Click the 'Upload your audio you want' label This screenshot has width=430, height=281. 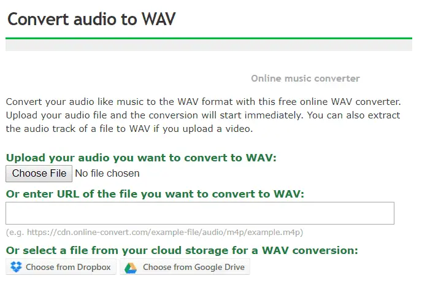pyautogui.click(x=141, y=158)
